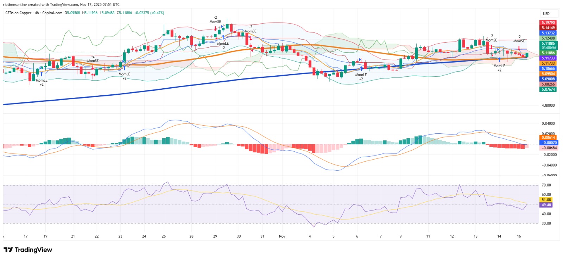This screenshot has width=563, height=259.
Task: Click the bar countdown 03:08:56
Action: pyautogui.click(x=549, y=48)
